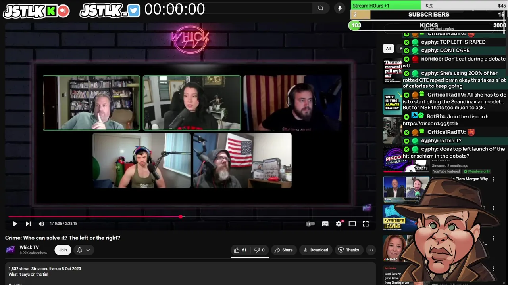The height and width of the screenshot is (285, 508).
Task: Toggle the autoplay switch
Action: 310,224
